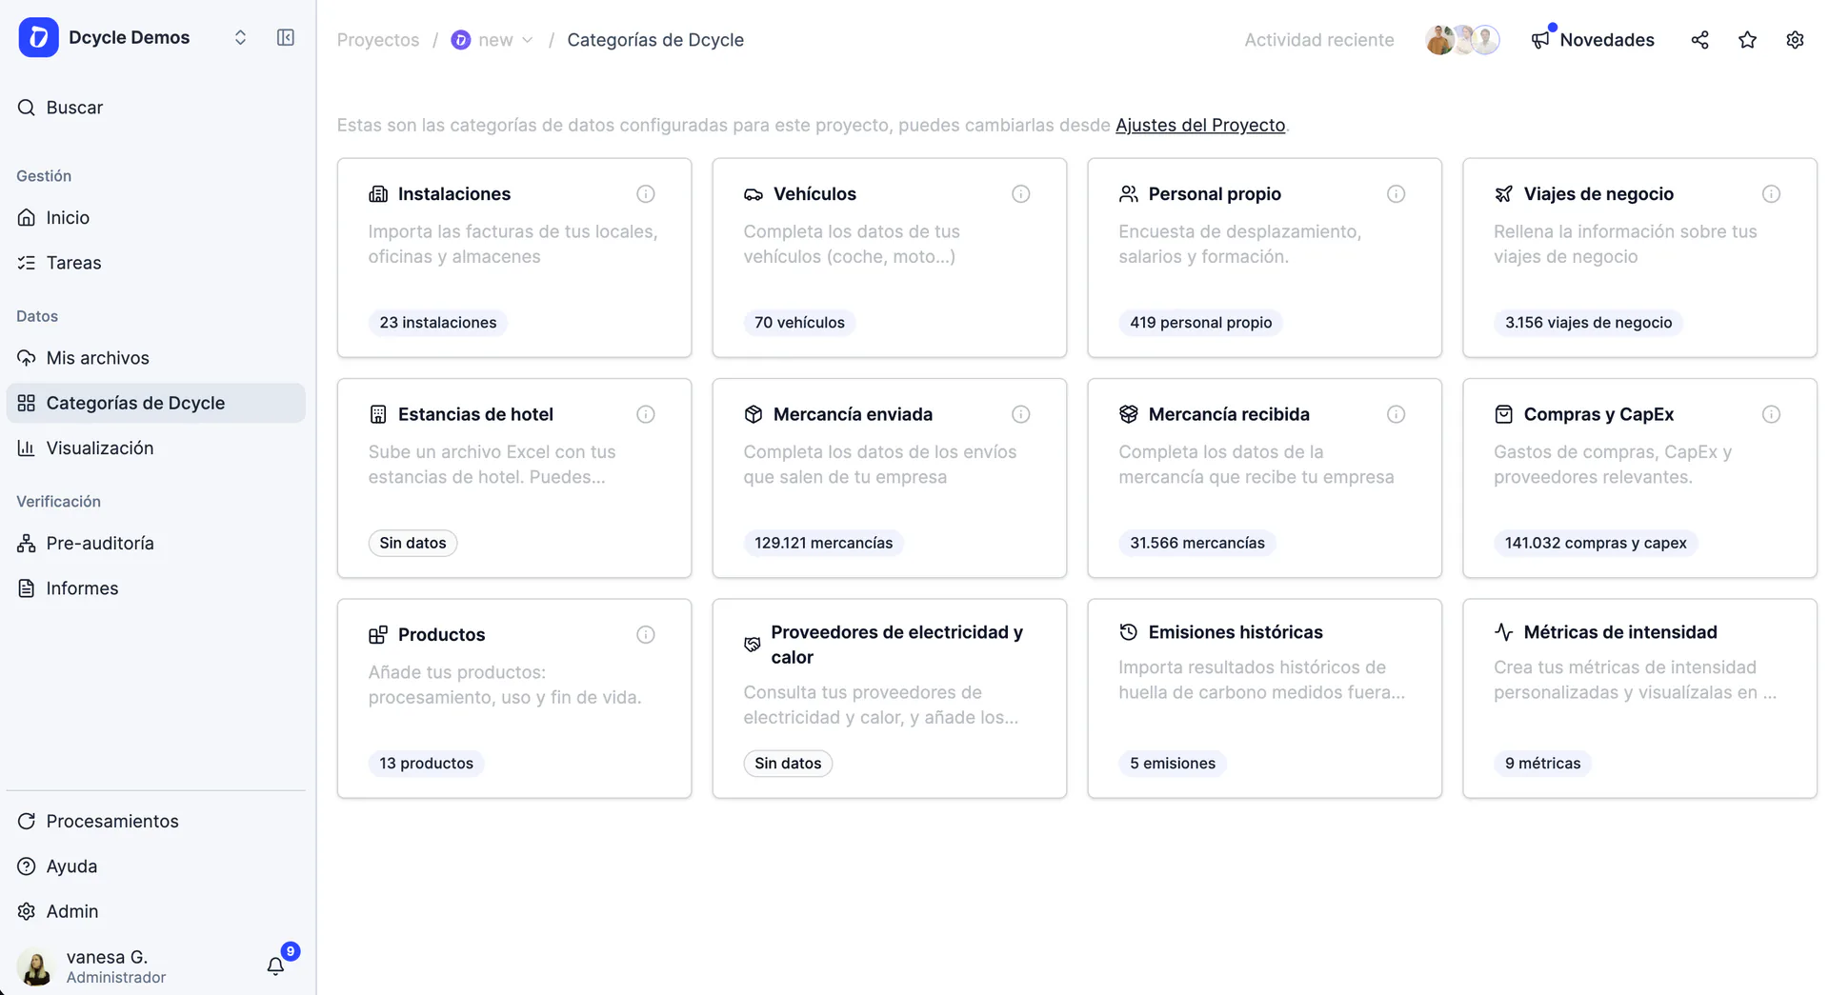Open Visualización in sidebar
Viewport: 1829px width, 995px height.
(155, 448)
